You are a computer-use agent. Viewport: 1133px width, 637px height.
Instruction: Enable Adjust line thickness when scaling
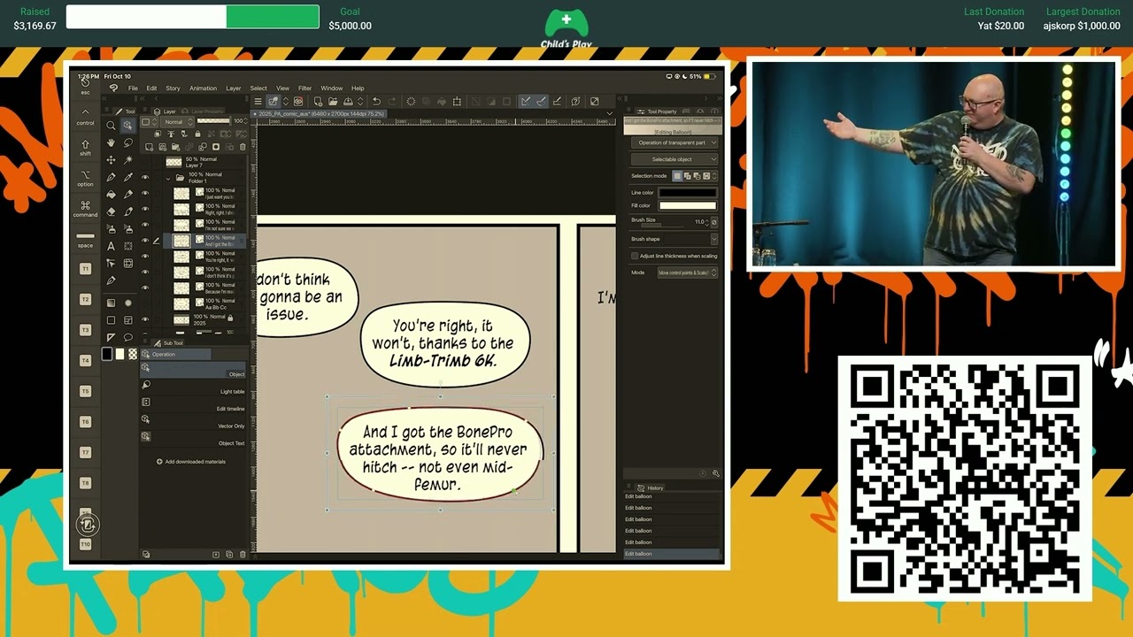point(635,256)
